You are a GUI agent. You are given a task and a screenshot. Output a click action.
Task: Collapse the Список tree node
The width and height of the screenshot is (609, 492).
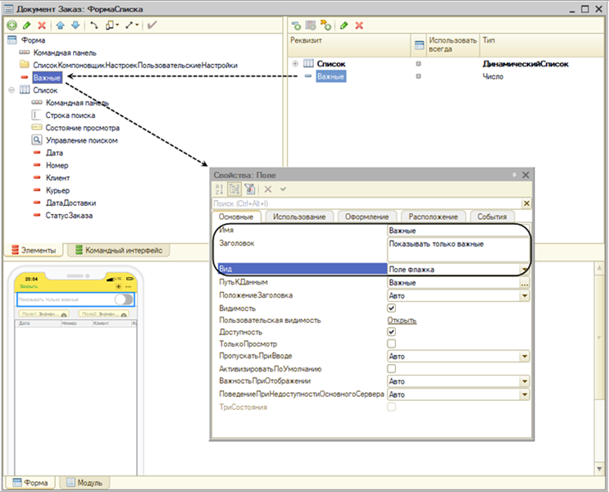pyautogui.click(x=11, y=90)
